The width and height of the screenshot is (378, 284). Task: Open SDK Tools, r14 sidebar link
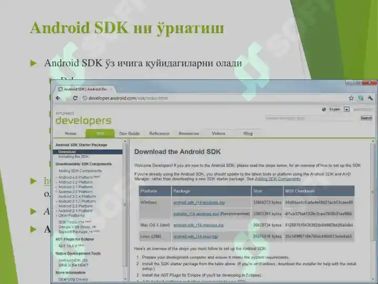(71, 222)
